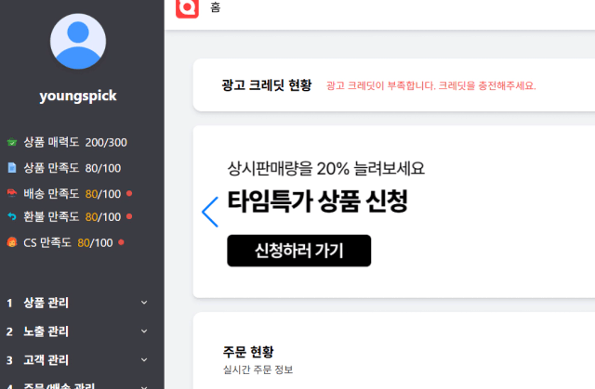Click the youngspick profile avatar
The height and width of the screenshot is (389, 595).
(x=78, y=44)
